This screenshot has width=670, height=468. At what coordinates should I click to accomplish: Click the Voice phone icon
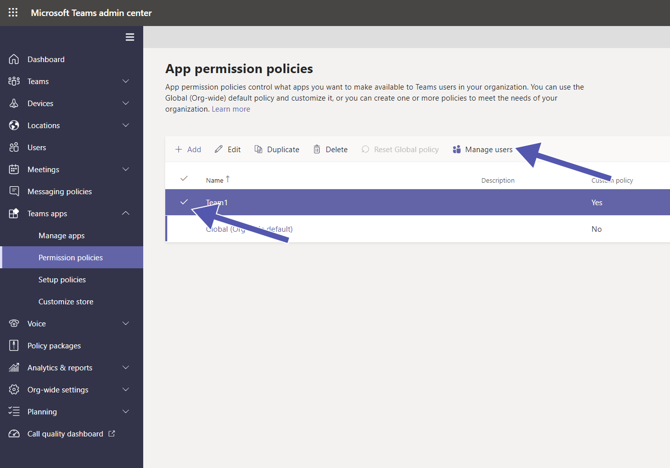coord(14,323)
